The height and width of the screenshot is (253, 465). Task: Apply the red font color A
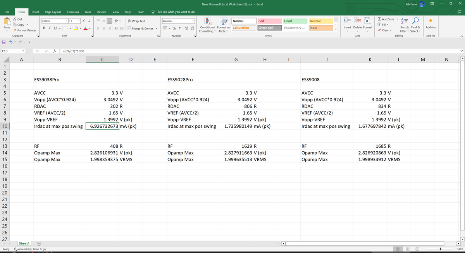(86, 28)
